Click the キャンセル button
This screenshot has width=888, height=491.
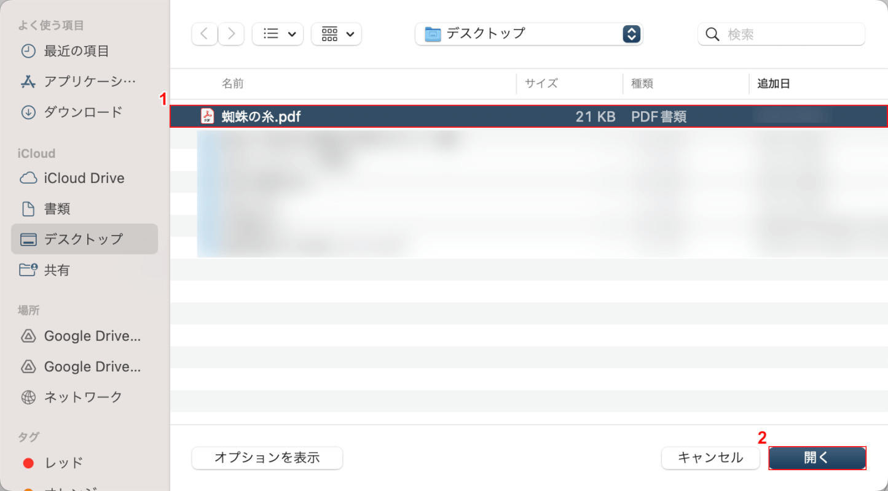710,458
